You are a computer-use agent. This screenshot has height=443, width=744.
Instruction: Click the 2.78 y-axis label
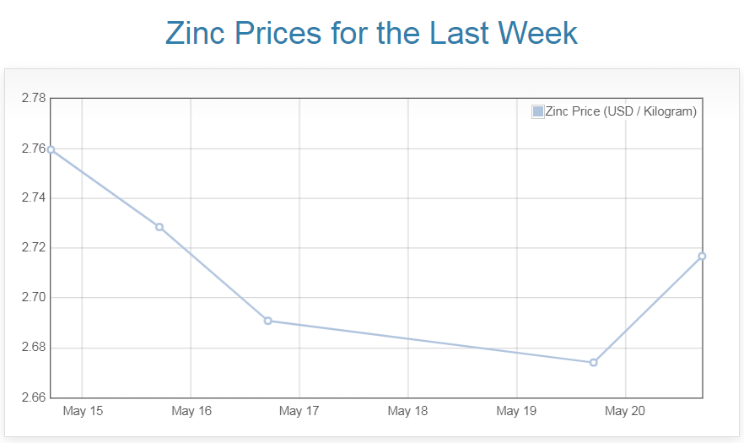34,99
